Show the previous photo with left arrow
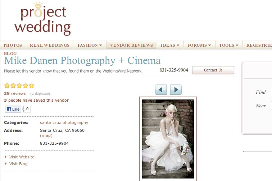The image size is (272, 181). (x=161, y=89)
